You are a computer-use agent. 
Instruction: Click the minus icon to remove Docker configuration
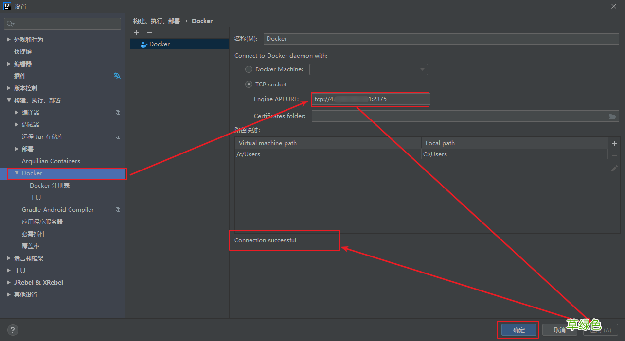[149, 33]
